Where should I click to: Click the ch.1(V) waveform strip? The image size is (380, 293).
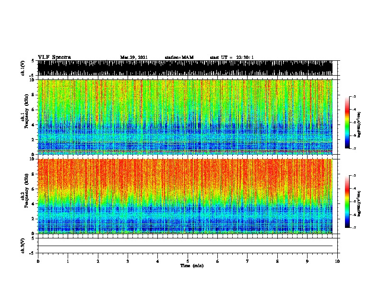185,68
